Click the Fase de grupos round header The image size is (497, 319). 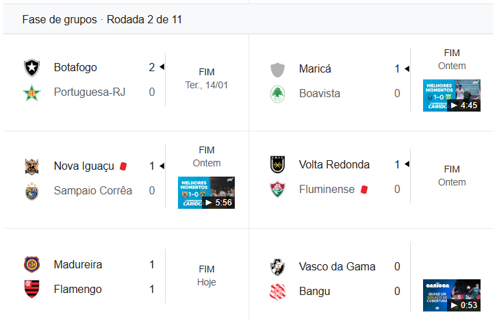click(x=102, y=20)
